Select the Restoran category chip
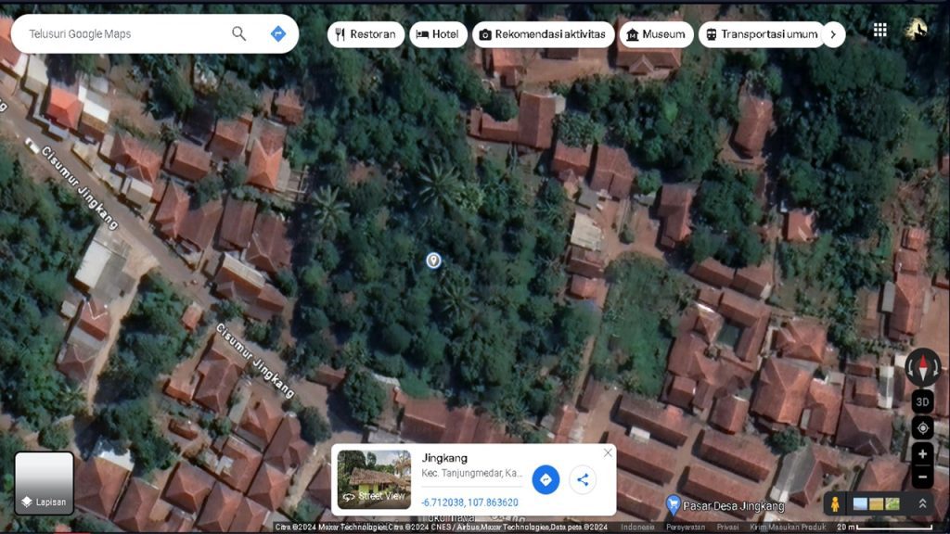Screen dimensions: 950x534 365,34
